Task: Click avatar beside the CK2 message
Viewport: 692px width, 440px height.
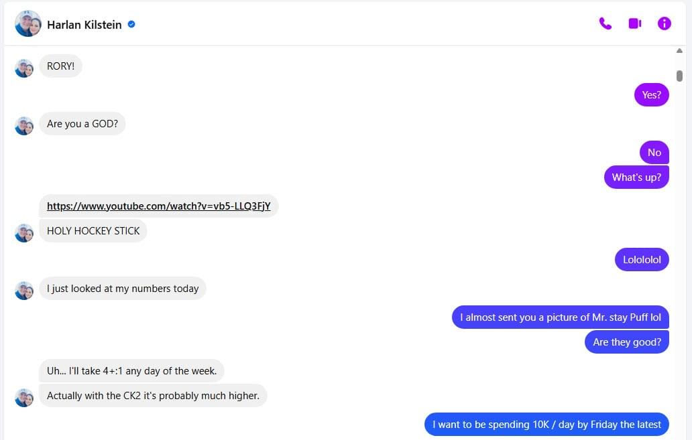Action: 24,398
